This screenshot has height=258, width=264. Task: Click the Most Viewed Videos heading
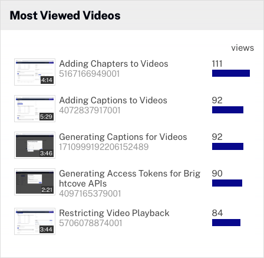coord(65,15)
